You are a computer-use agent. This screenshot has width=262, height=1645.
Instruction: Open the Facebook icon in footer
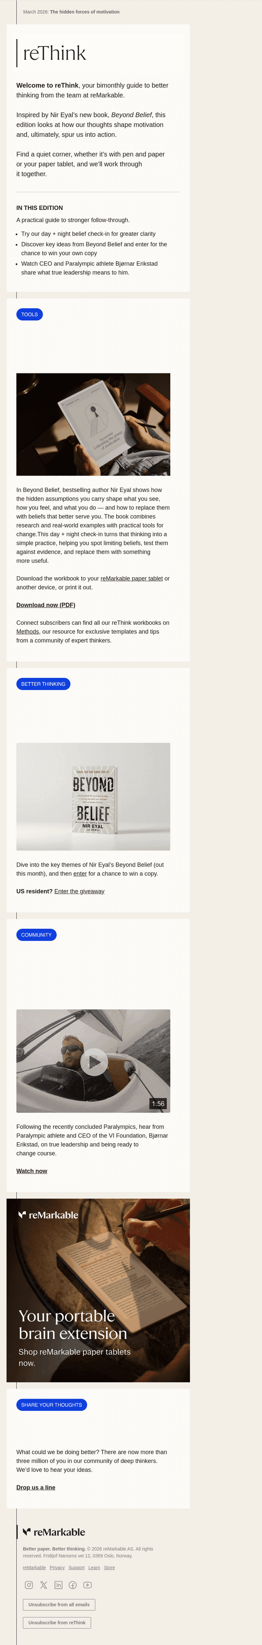73,1585
